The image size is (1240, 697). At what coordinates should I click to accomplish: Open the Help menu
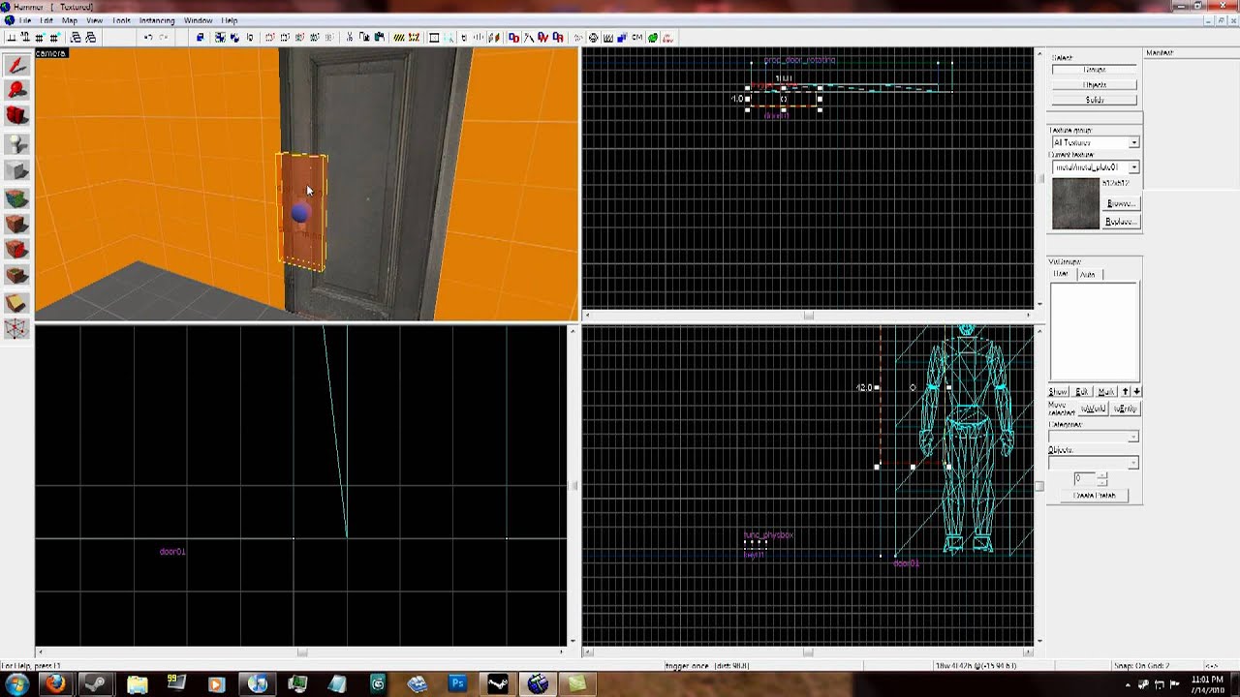pyautogui.click(x=230, y=20)
